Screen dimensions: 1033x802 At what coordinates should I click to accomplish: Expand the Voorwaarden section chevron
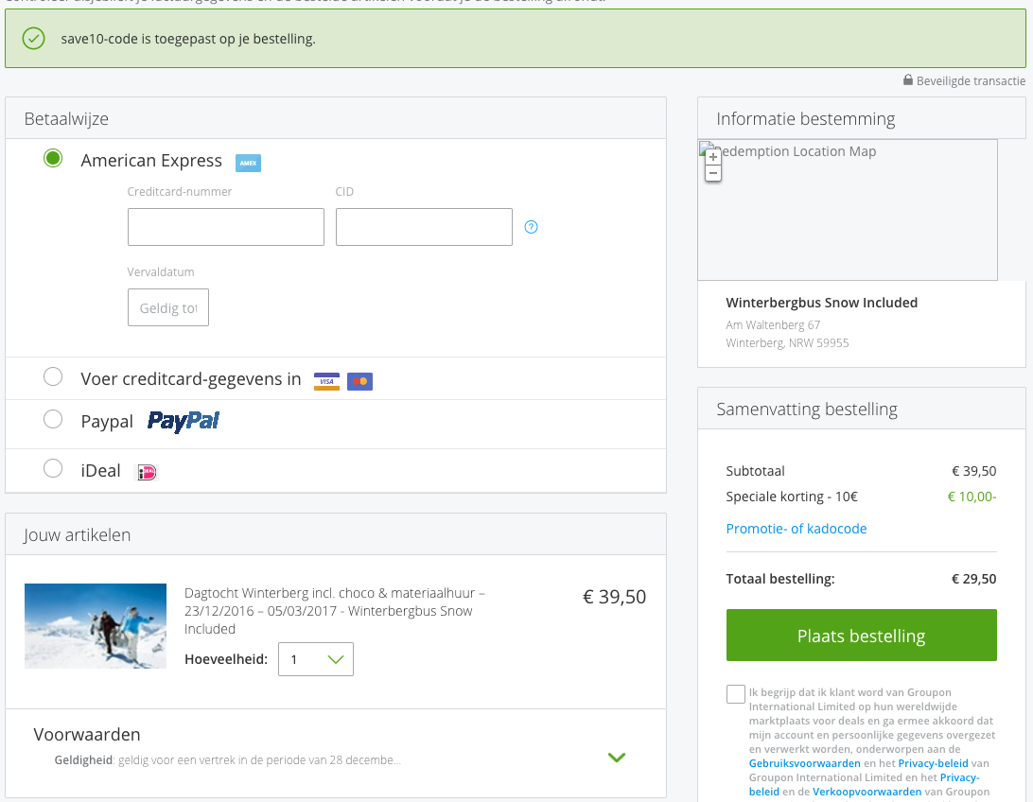click(617, 758)
